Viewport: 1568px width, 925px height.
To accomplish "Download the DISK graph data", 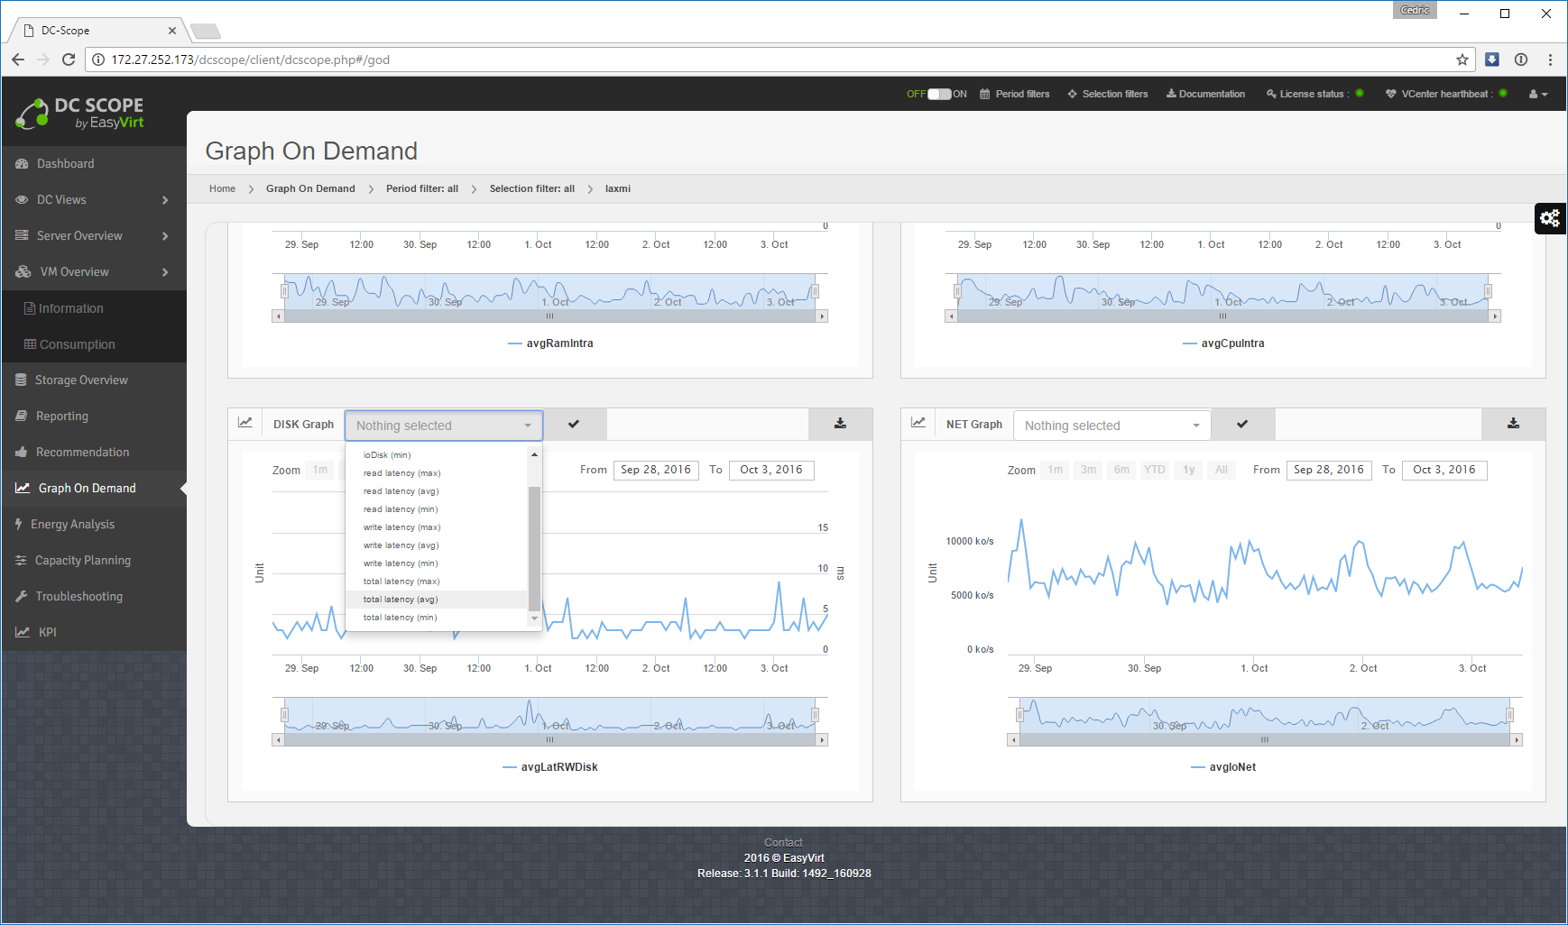I will pyautogui.click(x=840, y=424).
